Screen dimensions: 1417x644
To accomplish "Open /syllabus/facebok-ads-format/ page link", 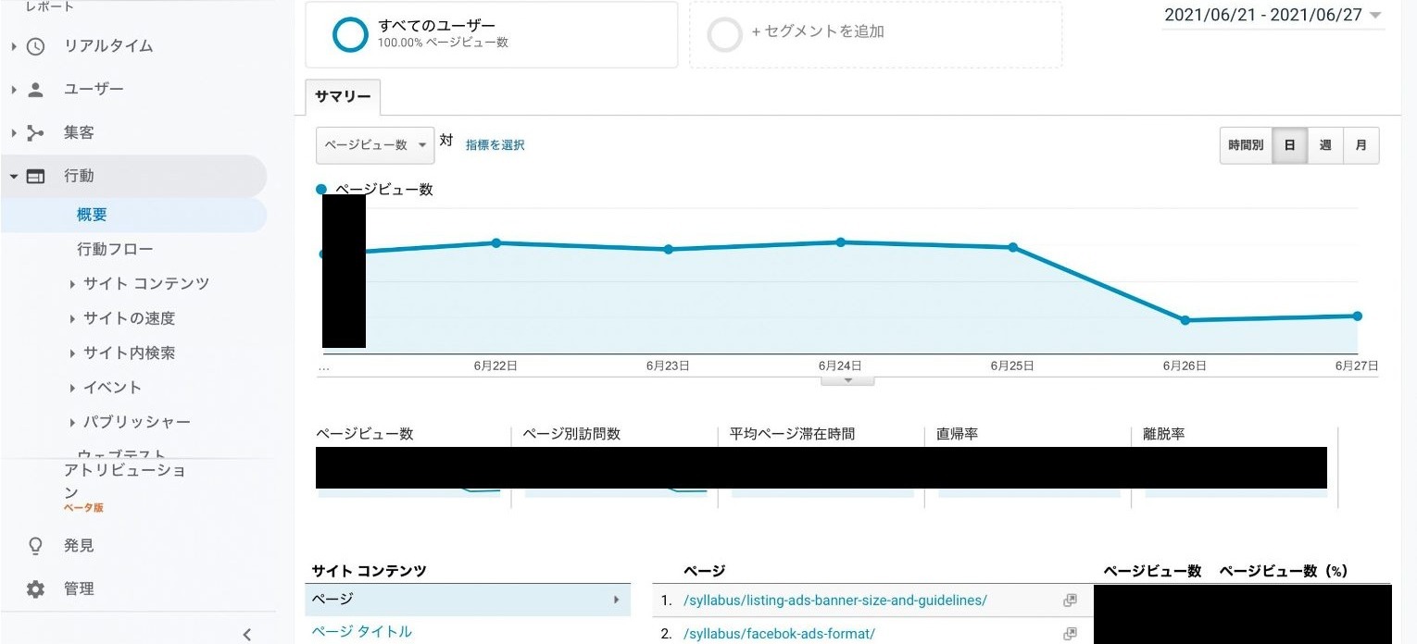I will [779, 634].
